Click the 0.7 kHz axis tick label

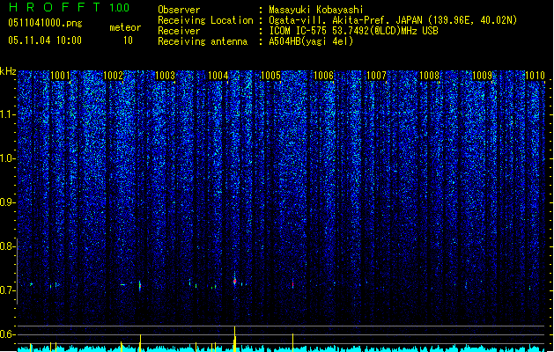point(8,290)
